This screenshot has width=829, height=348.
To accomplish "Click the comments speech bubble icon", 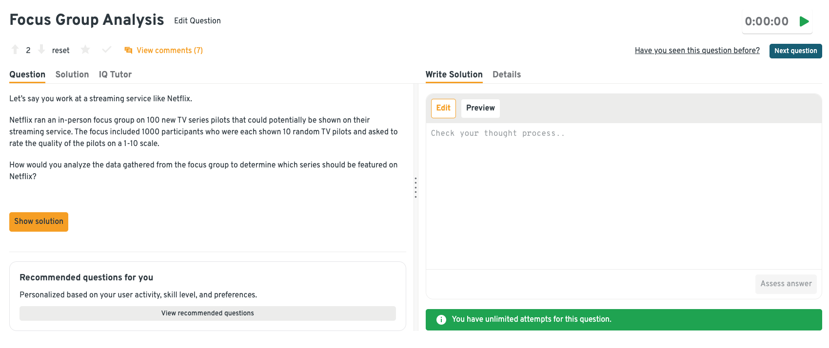I will point(128,50).
